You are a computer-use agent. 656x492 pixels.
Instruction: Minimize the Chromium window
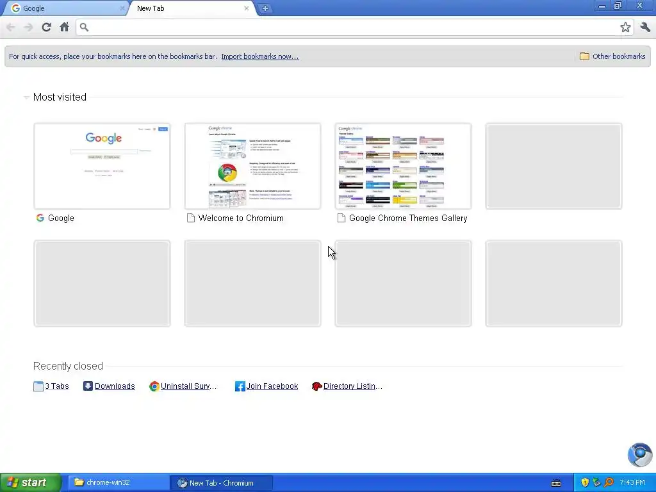coord(602,6)
